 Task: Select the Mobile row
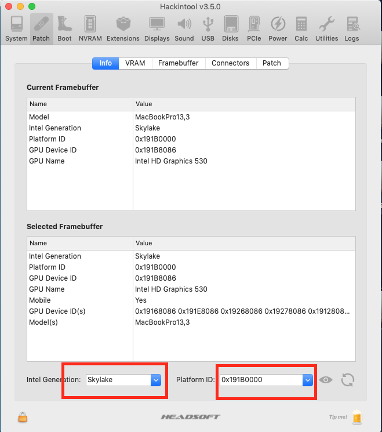[191, 300]
